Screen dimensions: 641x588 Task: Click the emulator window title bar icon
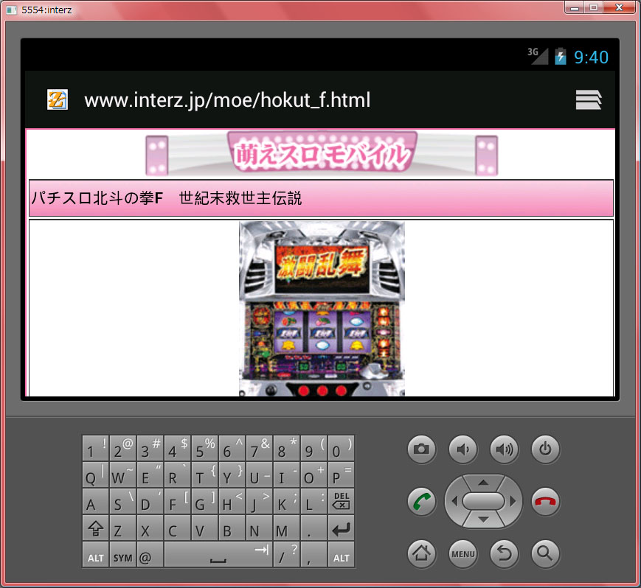(12, 10)
